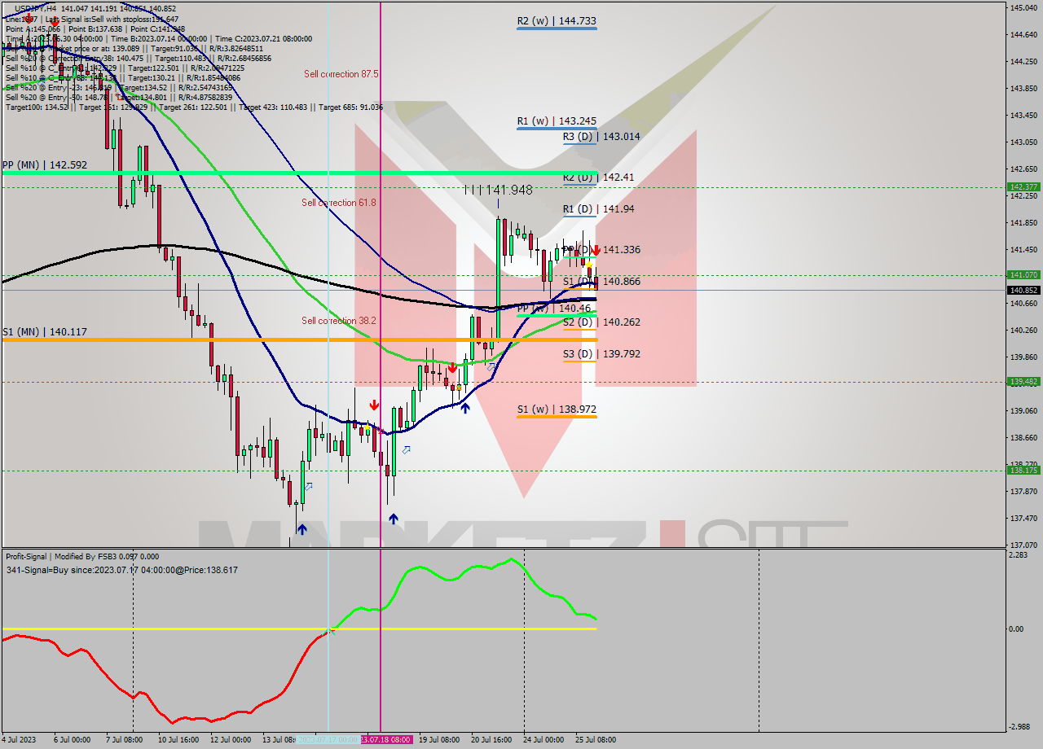Viewport: 1043px width, 749px height.
Task: Select the PP (w) | 140.46 pivot label
Action: (554, 309)
